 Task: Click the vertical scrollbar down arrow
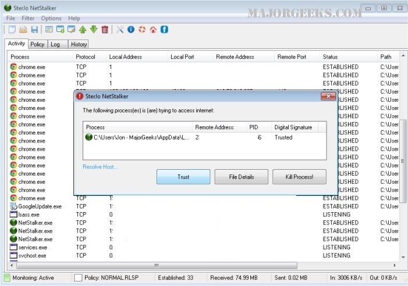coord(403,257)
